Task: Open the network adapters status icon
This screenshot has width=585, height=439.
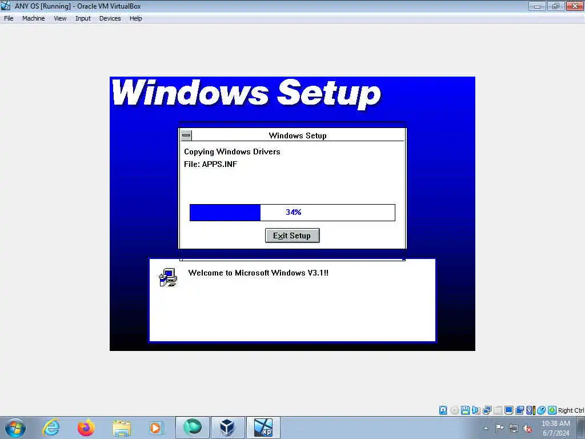Action: tap(487, 410)
